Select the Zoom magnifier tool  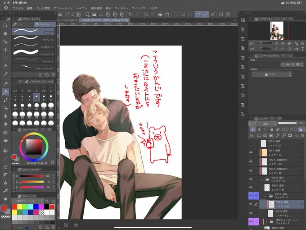click(5, 25)
